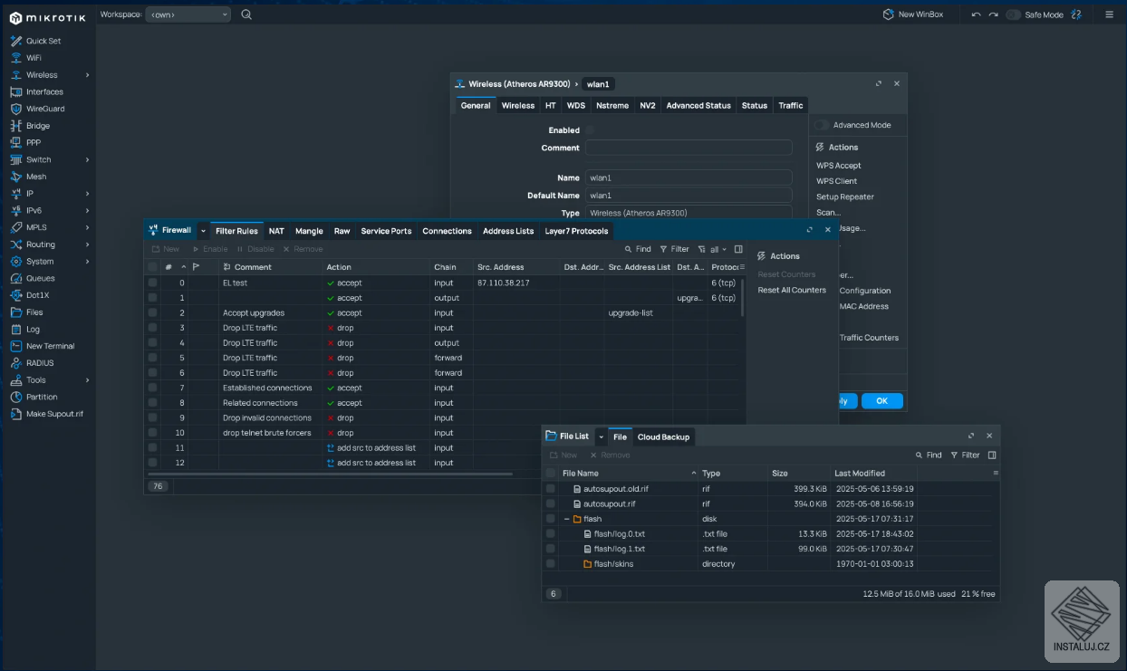This screenshot has width=1127, height=671.
Task: Click the Comment input field for wlan1
Action: [689, 148]
